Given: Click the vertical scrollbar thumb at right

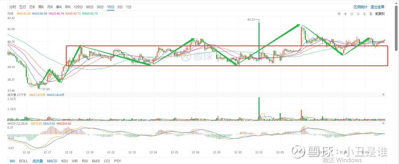Looking at the screenshot, I should pos(397,28).
